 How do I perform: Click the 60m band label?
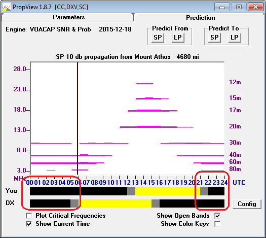point(235,162)
